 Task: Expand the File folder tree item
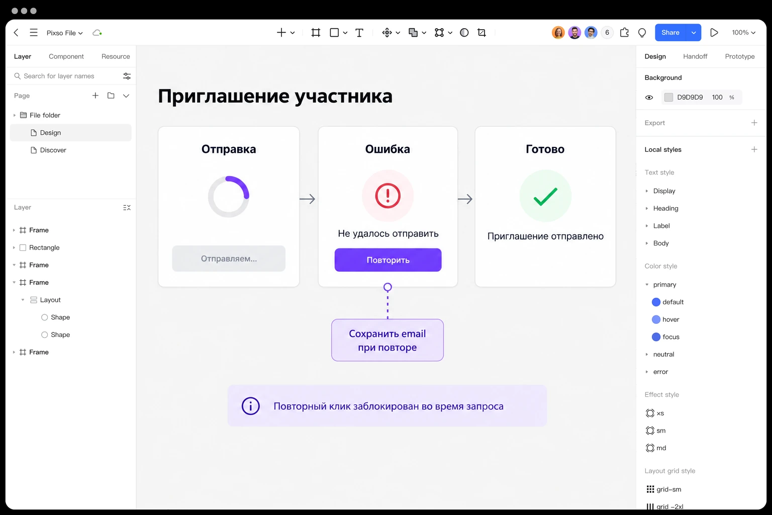[14, 115]
